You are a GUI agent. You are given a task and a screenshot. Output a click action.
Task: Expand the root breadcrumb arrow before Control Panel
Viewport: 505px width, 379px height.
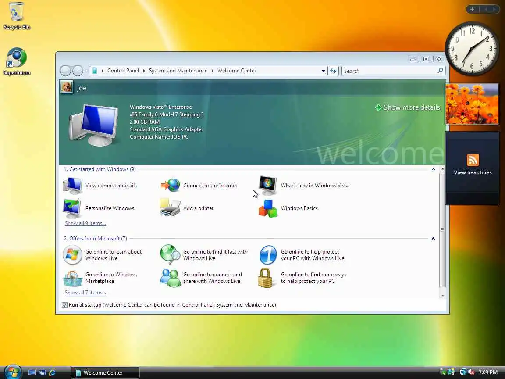click(x=103, y=71)
